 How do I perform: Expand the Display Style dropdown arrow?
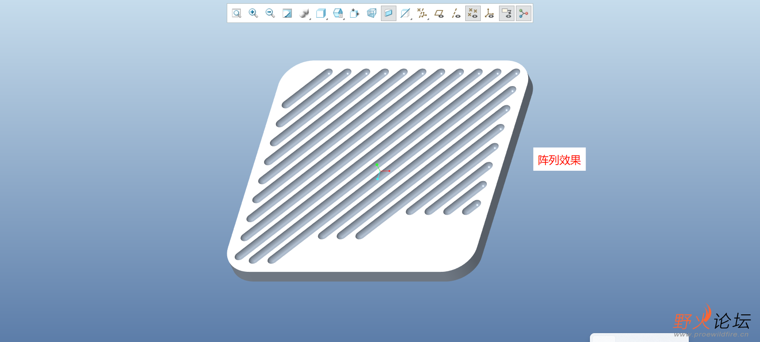click(327, 19)
